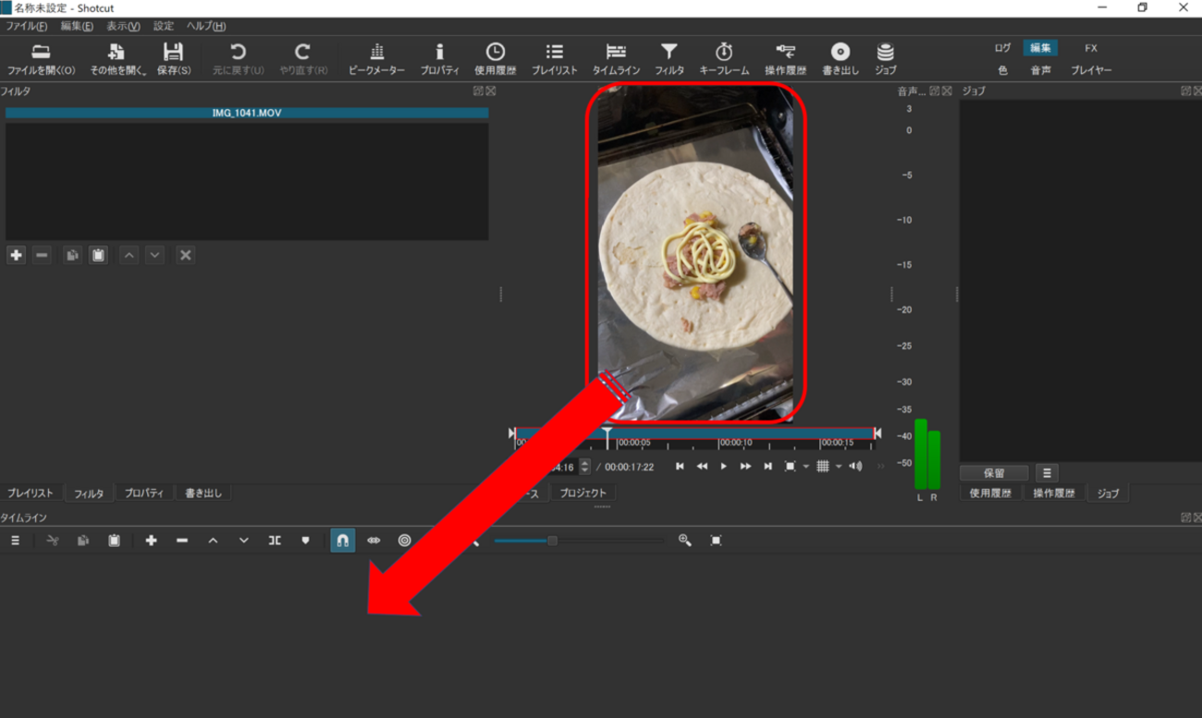
Task: Click the 保留 button in Jobs panel
Action: pyautogui.click(x=993, y=473)
